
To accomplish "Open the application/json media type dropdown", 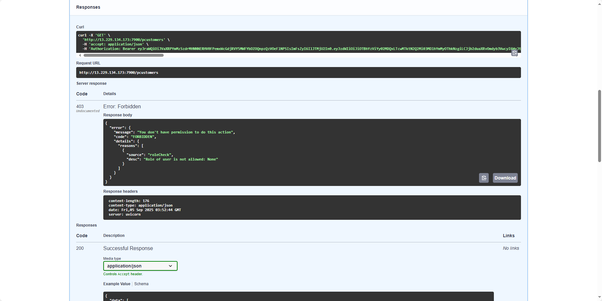I will click(140, 266).
